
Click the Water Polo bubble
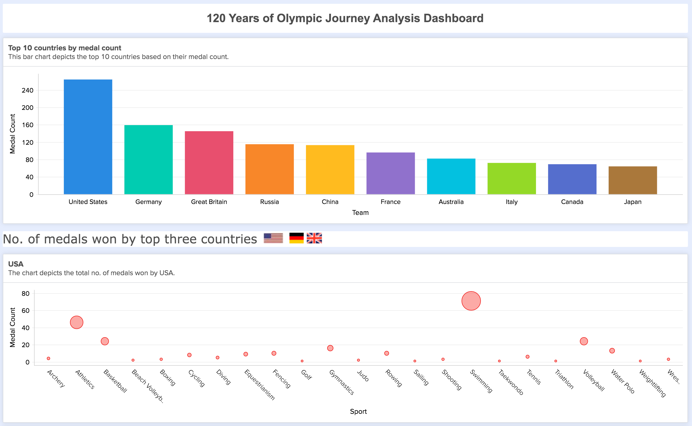pyautogui.click(x=612, y=351)
